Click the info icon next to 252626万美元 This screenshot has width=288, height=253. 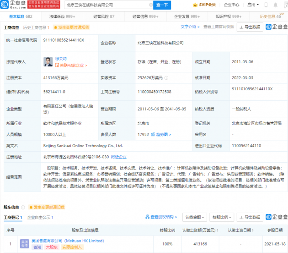(166, 78)
